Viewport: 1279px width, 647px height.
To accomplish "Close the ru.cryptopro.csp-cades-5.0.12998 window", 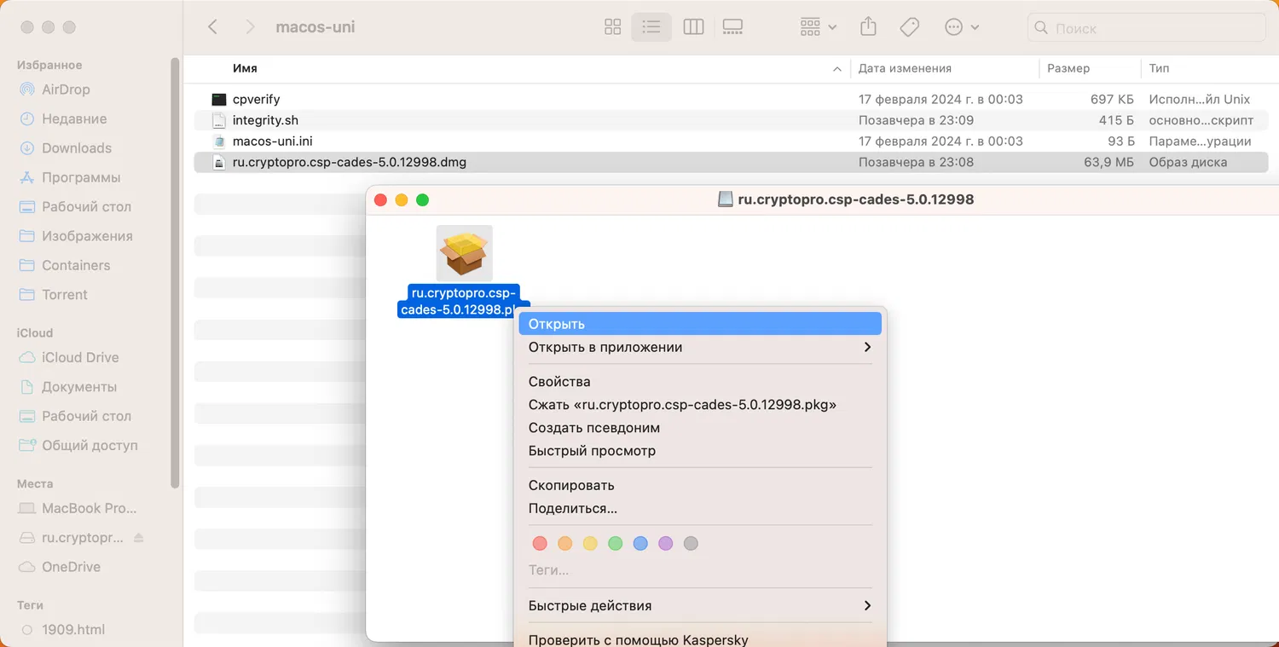I will (380, 199).
